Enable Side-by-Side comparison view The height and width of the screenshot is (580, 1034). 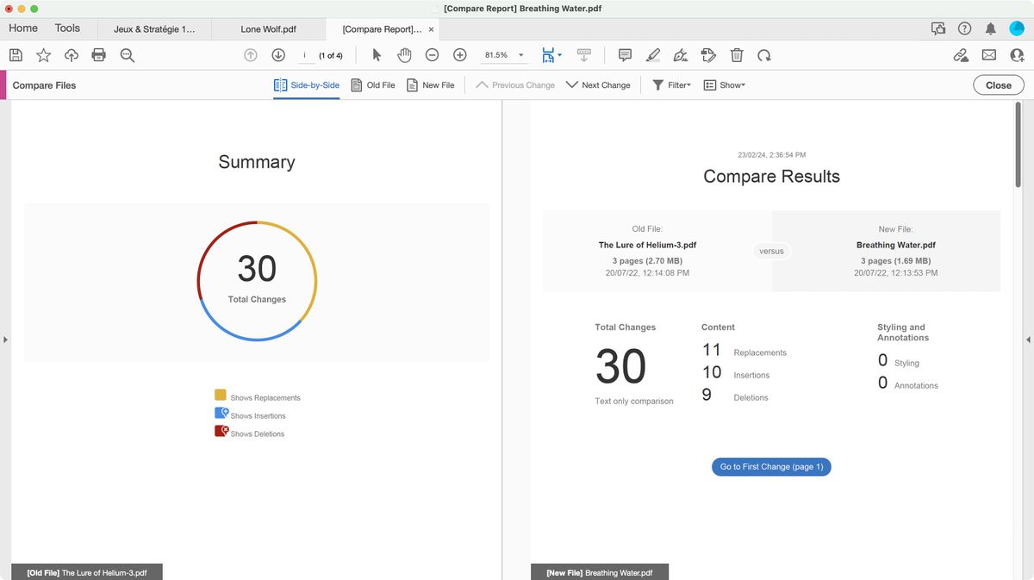(x=306, y=84)
